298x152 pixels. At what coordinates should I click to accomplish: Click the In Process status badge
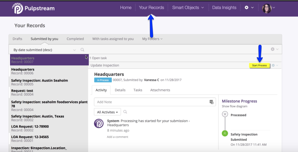pos(103,80)
